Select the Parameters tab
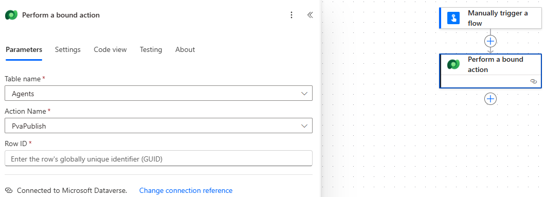 pos(24,49)
